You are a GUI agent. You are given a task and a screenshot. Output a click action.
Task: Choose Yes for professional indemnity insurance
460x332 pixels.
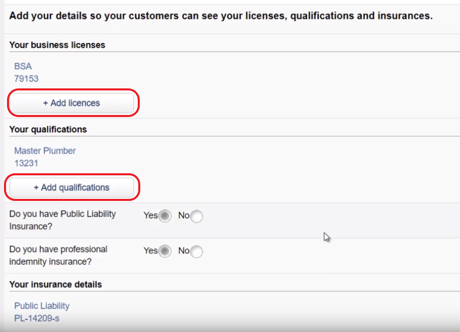point(165,251)
